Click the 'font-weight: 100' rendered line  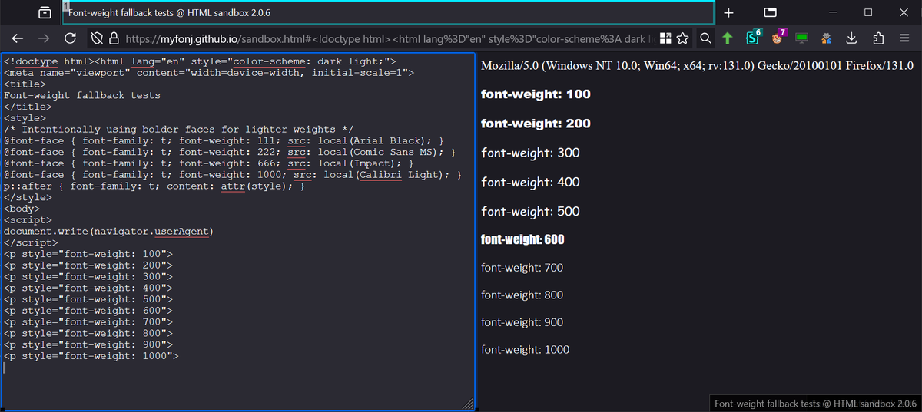pyautogui.click(x=536, y=94)
